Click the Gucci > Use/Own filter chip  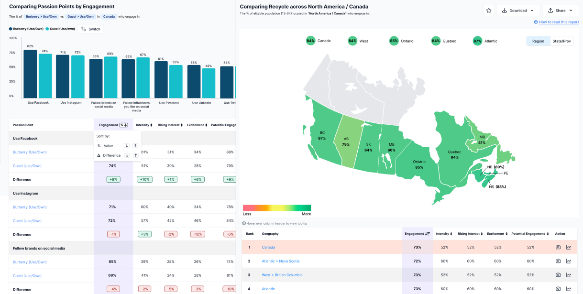pos(80,16)
